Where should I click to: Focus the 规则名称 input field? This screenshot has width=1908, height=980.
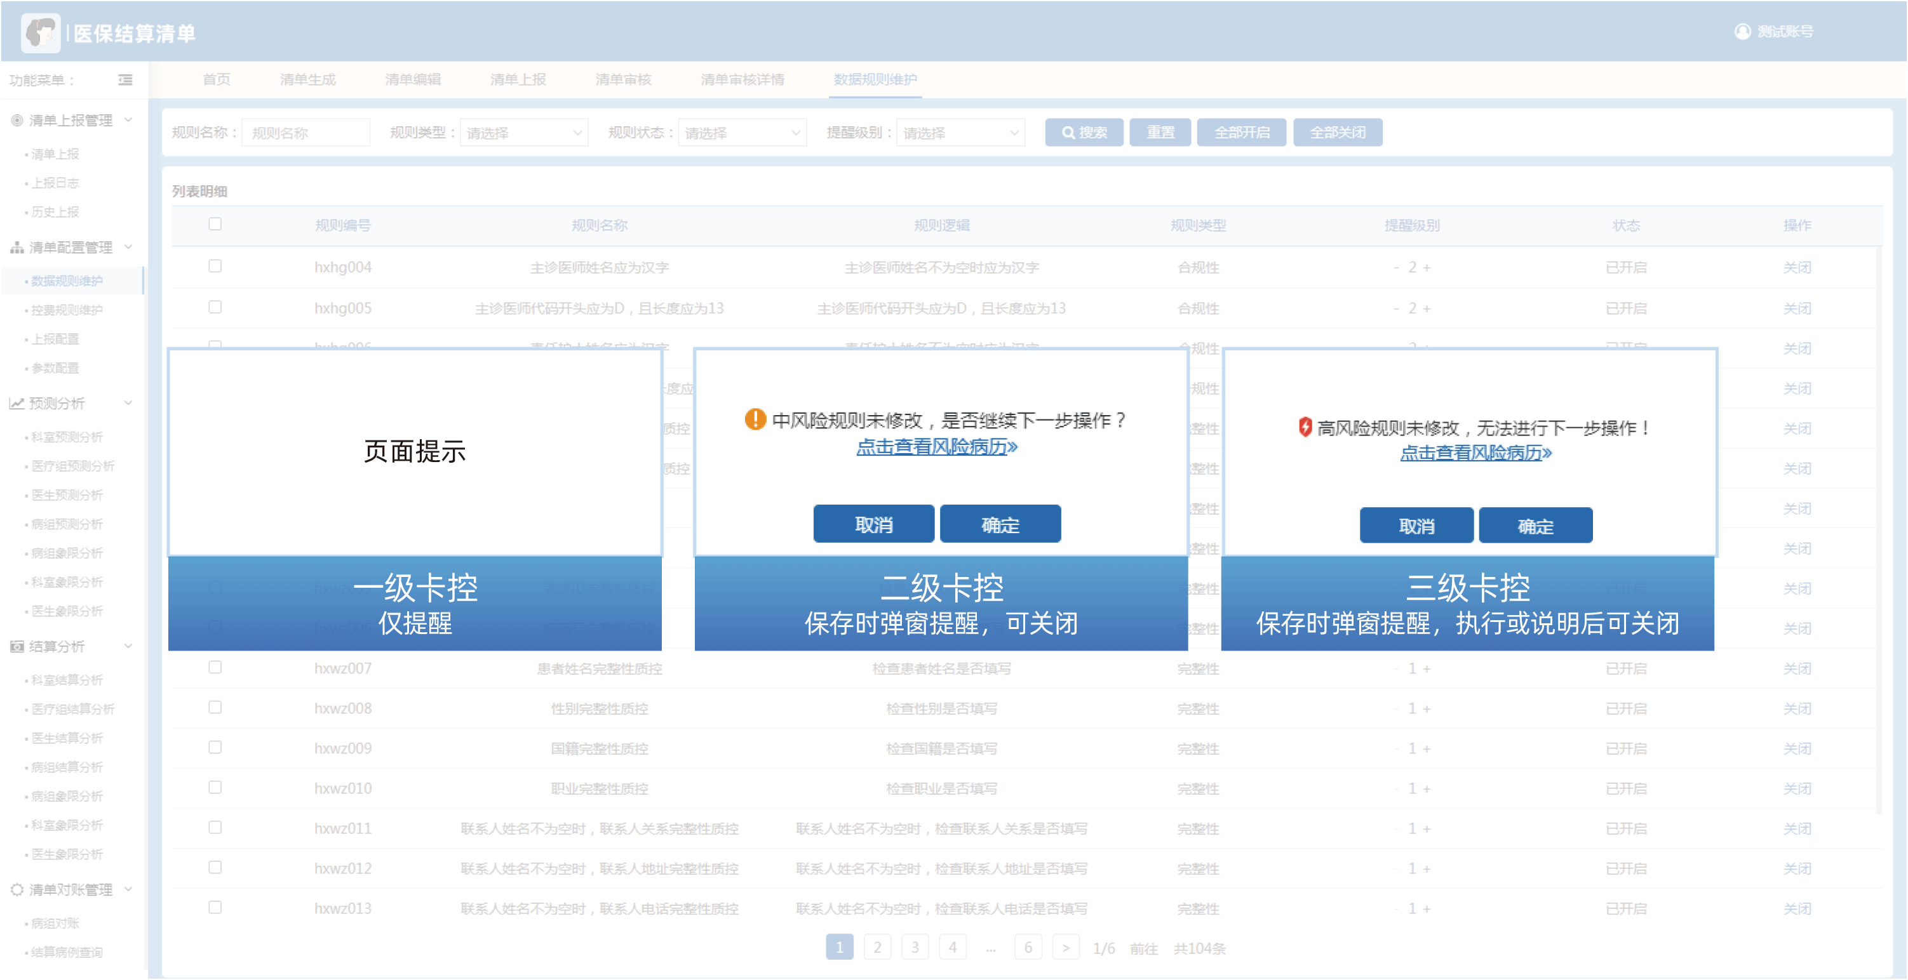click(305, 133)
